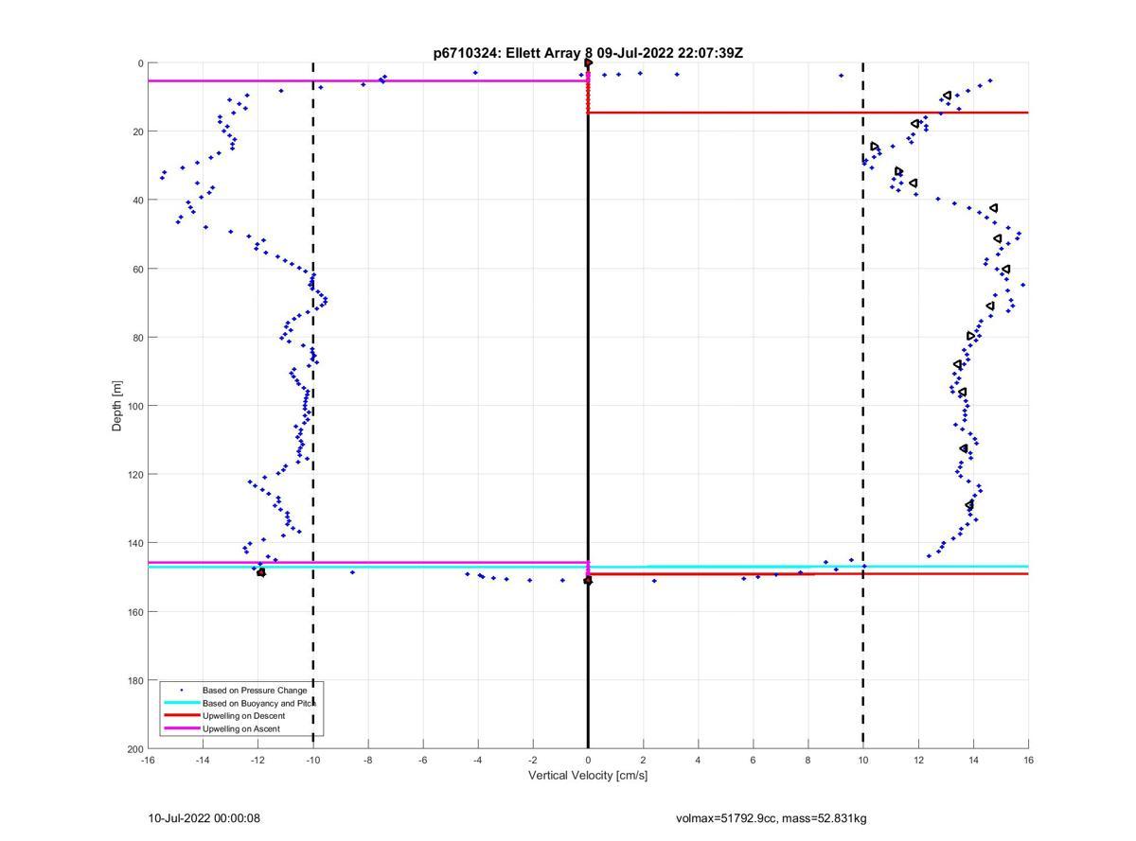This screenshot has width=1136, height=841.
Task: Select legend entry Upwelling on Ascent
Action: (241, 729)
